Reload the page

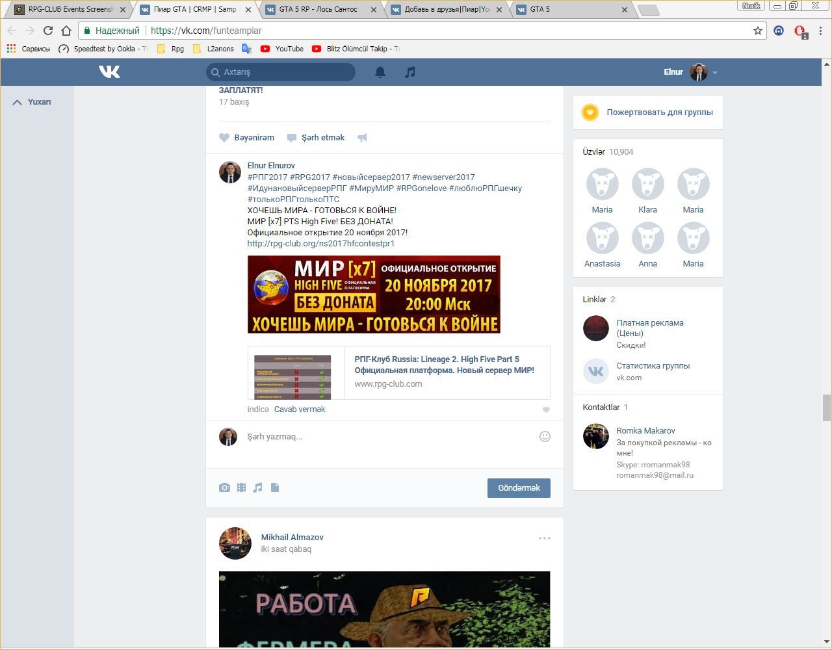[x=47, y=31]
